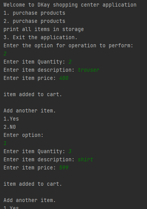Click the green input value 2 under the operation prompt

(x=5, y=54)
